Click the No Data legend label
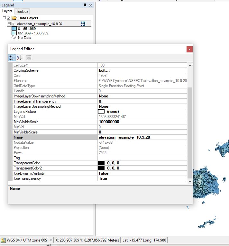Viewport: 229px width, 246px height. pos(24,38)
